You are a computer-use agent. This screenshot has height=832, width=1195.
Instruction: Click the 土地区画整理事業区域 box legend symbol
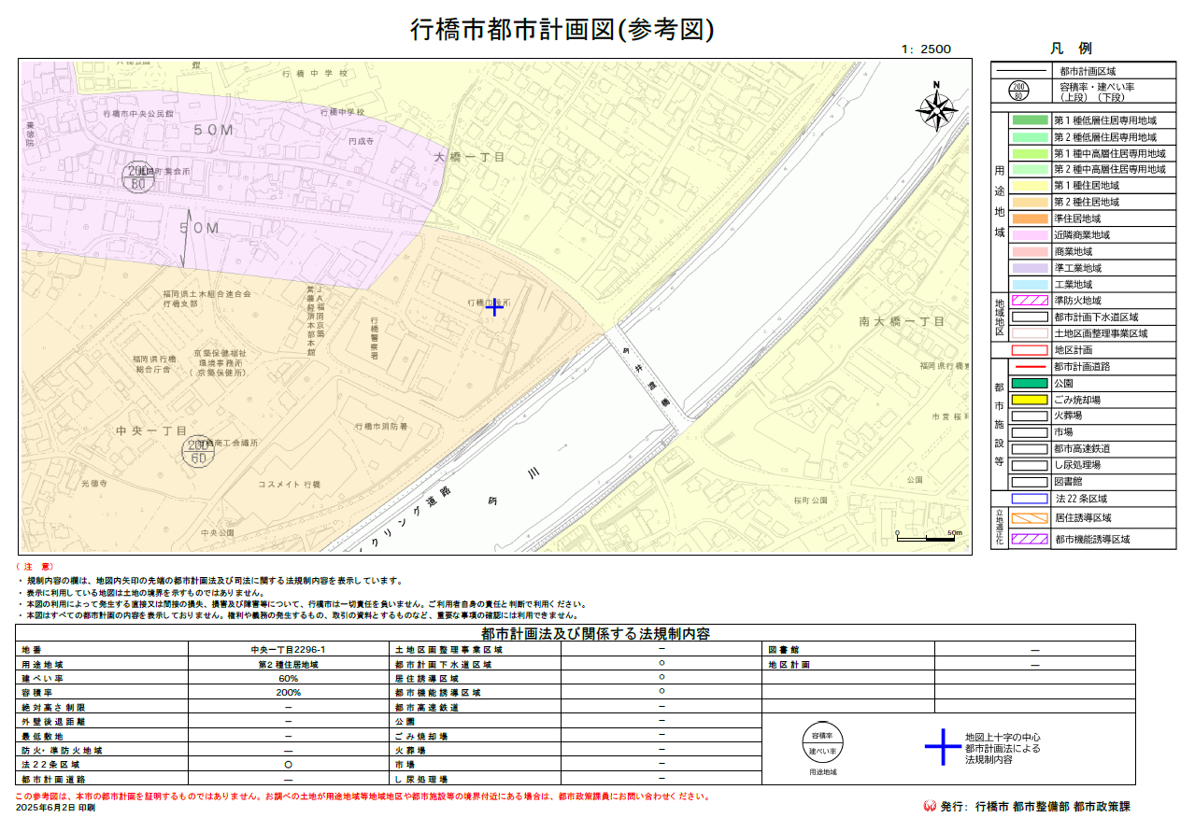coord(1030,332)
